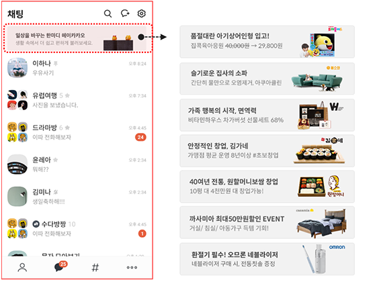Open the 슬기로운 집사의 소파 ad
The width and height of the screenshot is (371, 282).
pyautogui.click(x=267, y=79)
